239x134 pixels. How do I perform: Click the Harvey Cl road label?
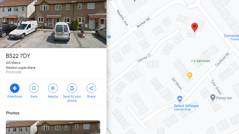[x=144, y=58]
